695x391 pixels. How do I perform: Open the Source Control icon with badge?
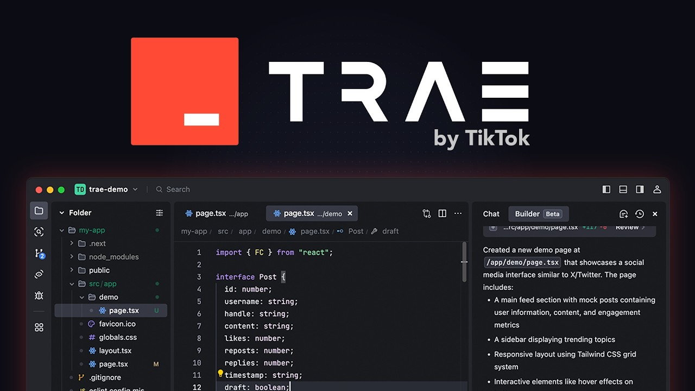39,253
